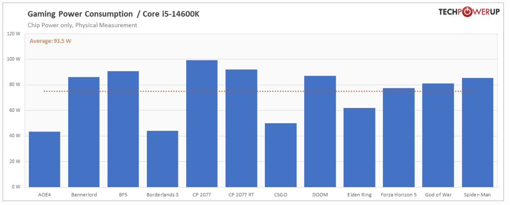
Task: Click the '0 W' axis label
Action: pyautogui.click(x=16, y=187)
